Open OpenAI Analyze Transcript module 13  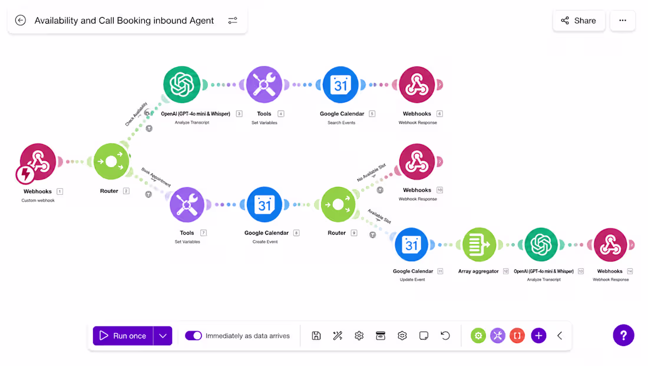(541, 245)
